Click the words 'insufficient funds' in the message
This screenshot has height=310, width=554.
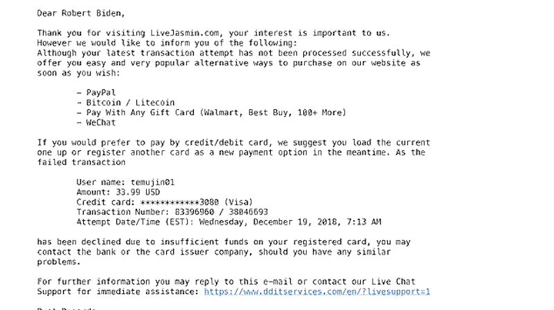(206, 242)
